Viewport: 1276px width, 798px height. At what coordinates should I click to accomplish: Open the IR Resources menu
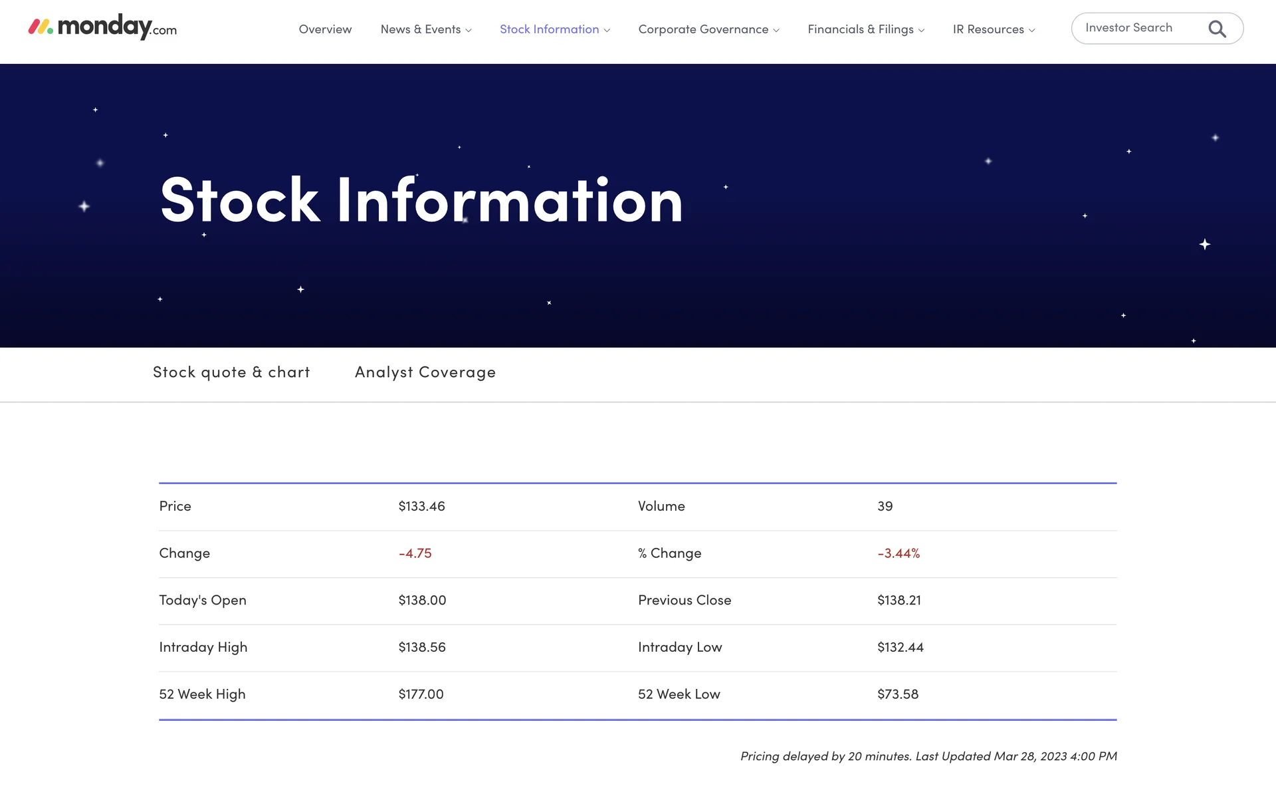click(x=988, y=29)
